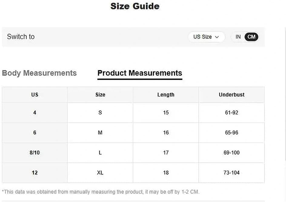The image size is (286, 202).
Task: Select the XL size cell
Action: [x=100, y=173]
